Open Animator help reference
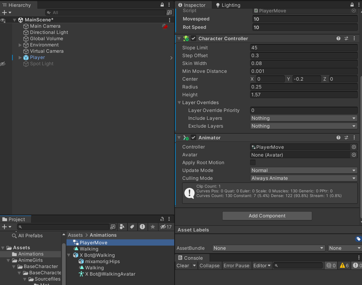 (x=338, y=138)
